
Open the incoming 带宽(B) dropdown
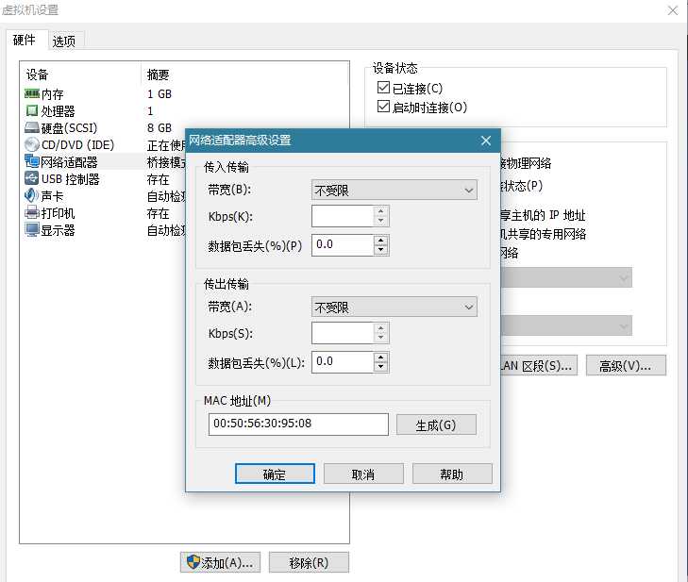[394, 190]
